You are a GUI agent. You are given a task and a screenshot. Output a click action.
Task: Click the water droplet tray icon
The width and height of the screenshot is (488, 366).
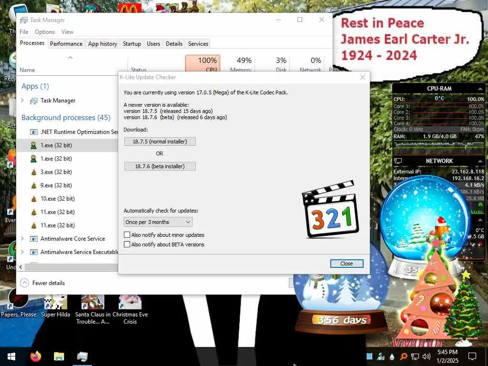(x=392, y=356)
